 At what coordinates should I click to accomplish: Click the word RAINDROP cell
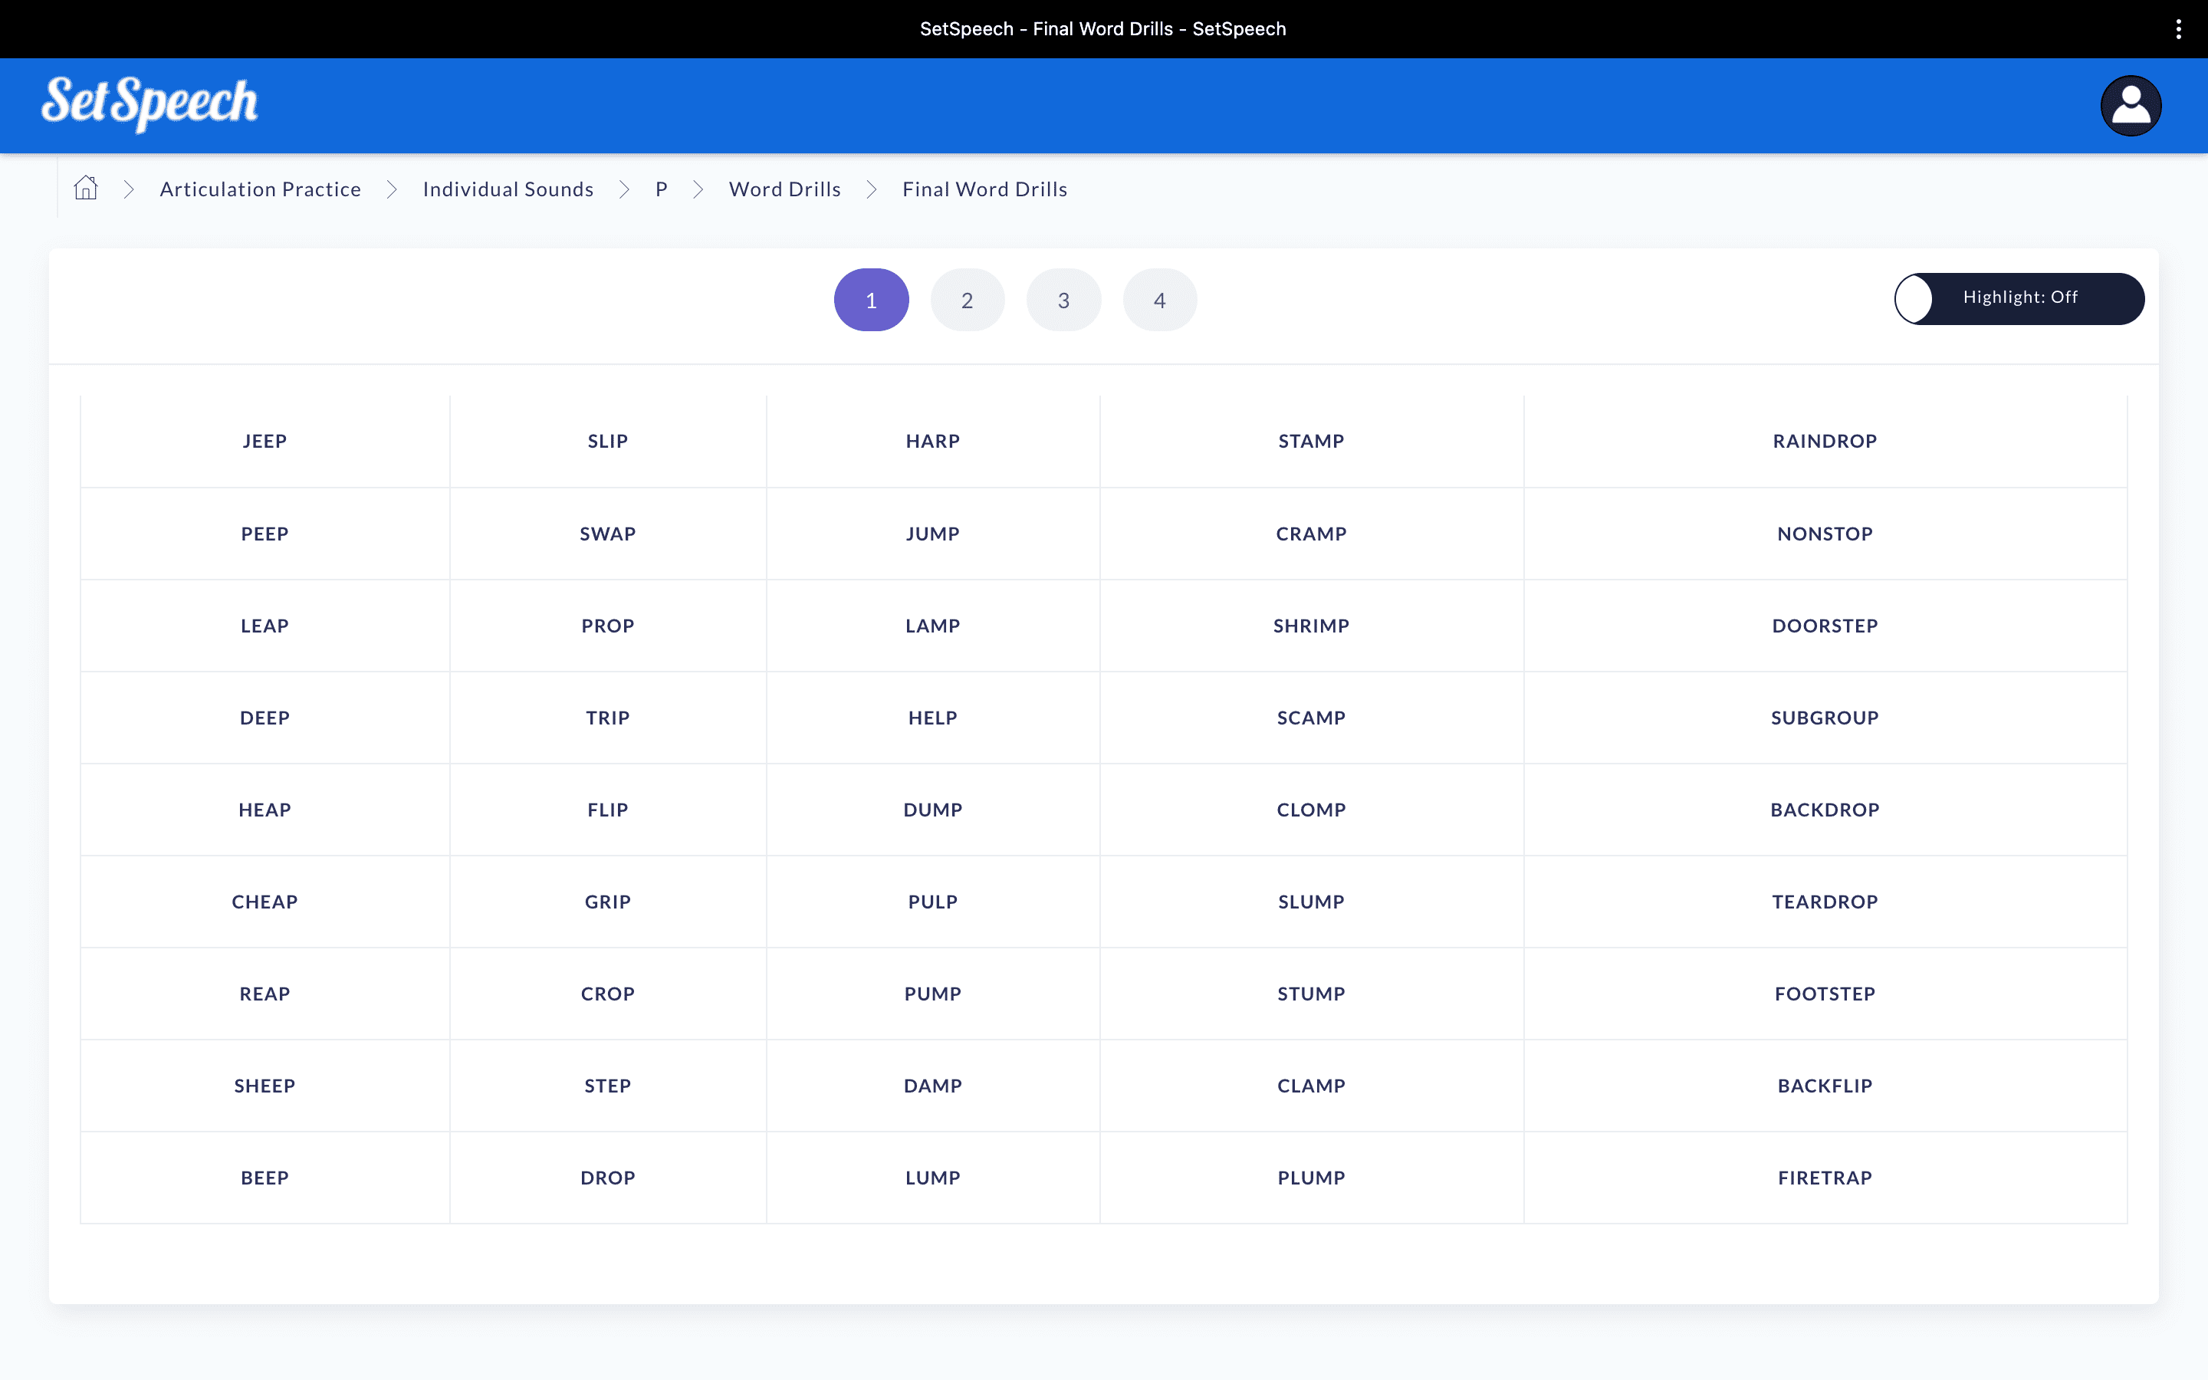1824,441
